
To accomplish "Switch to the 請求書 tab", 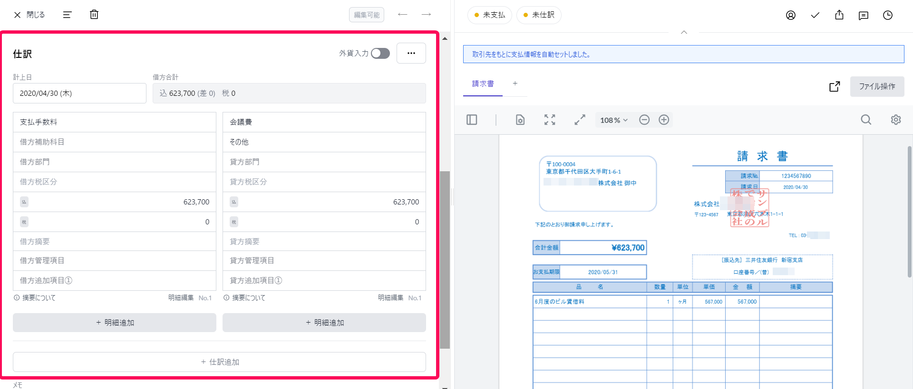I will pyautogui.click(x=483, y=84).
